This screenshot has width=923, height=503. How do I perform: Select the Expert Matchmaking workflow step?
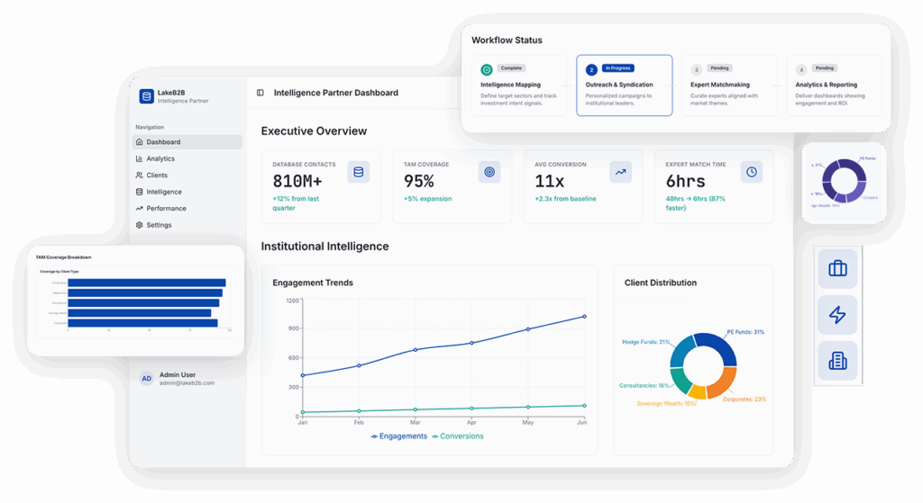coord(728,85)
